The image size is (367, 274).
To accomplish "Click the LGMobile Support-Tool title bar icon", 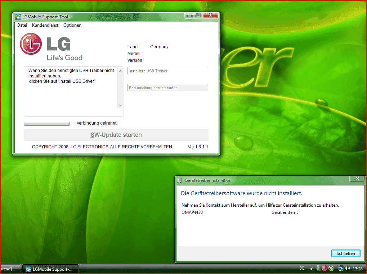I will pyautogui.click(x=18, y=17).
